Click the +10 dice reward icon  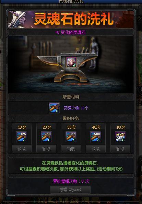coord(120,137)
